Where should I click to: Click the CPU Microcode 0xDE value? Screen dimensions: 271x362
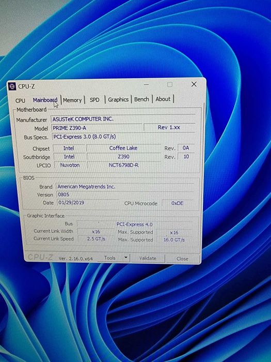point(178,203)
